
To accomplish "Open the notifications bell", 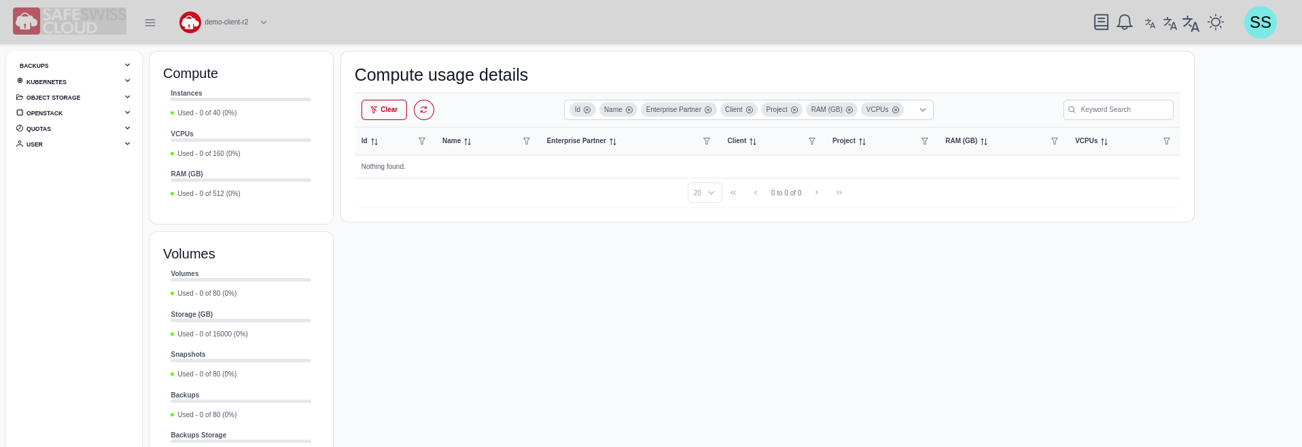I will [1125, 22].
